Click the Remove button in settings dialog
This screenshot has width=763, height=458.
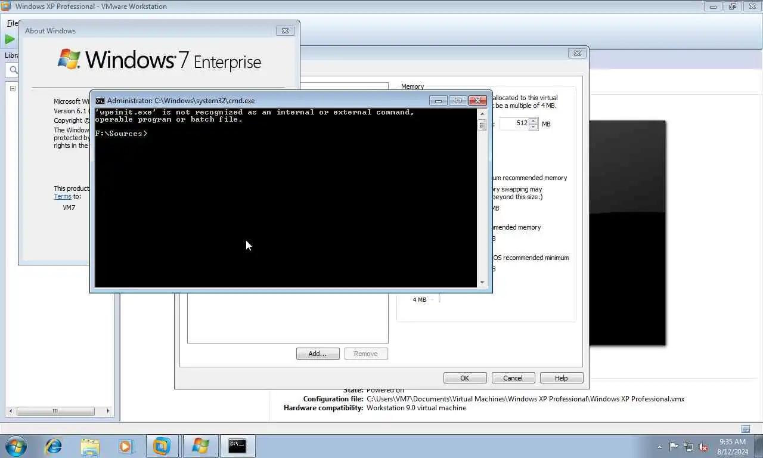point(365,354)
